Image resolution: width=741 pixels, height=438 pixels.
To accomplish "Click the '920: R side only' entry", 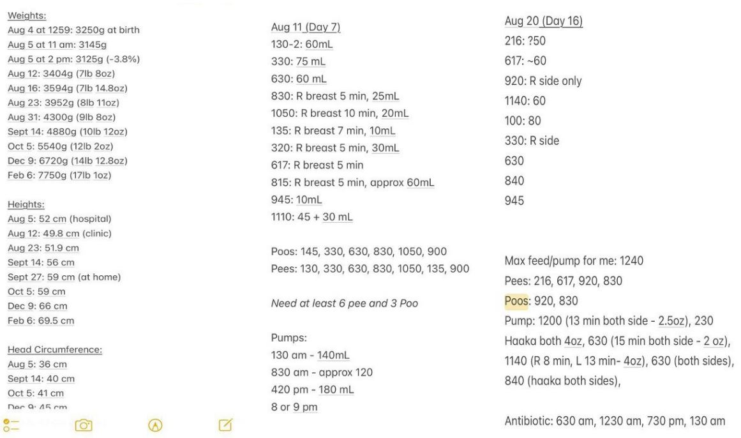I will 543,81.
